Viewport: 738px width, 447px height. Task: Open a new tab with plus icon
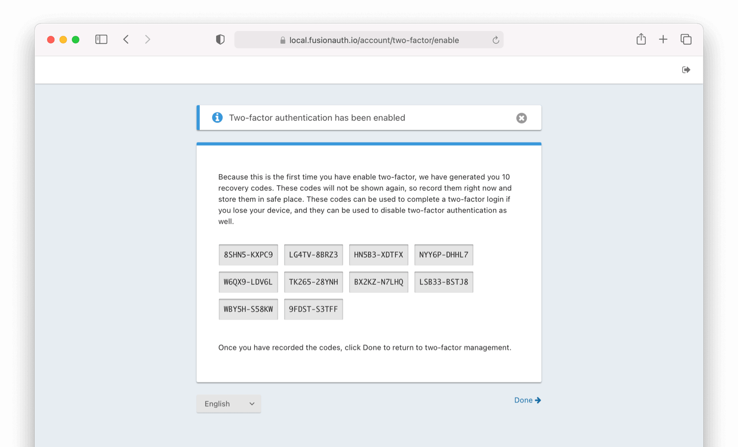tap(663, 40)
